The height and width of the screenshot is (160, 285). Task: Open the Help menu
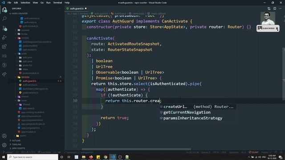pyautogui.click(x=67, y=3)
